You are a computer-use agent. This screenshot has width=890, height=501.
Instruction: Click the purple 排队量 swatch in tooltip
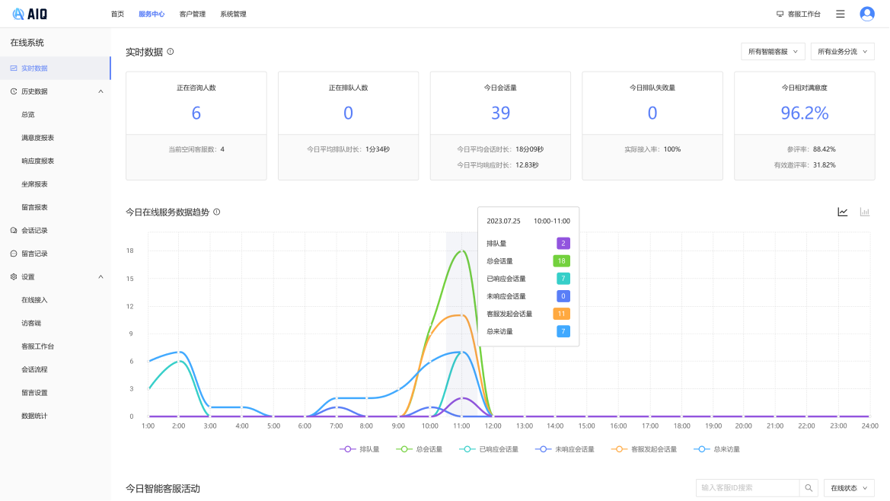pyautogui.click(x=563, y=244)
